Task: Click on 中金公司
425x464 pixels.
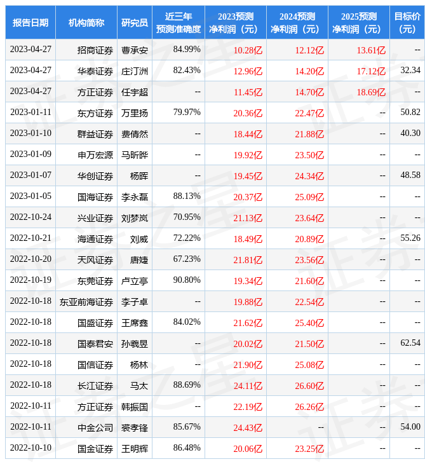Action: pos(95,428)
